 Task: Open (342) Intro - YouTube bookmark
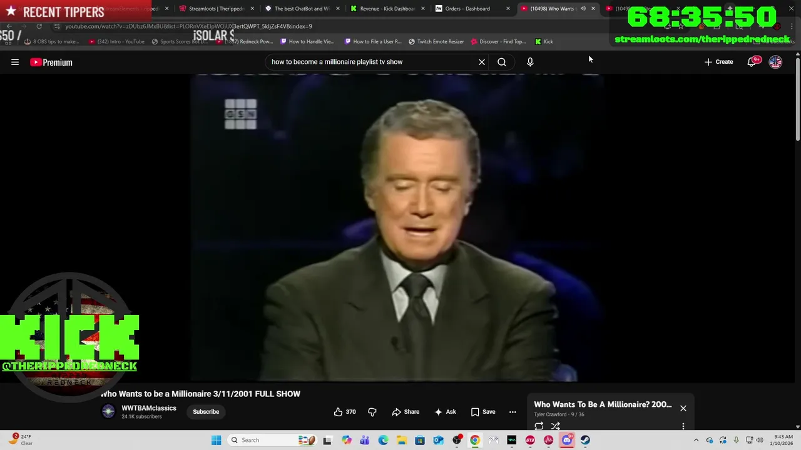pyautogui.click(x=116, y=41)
